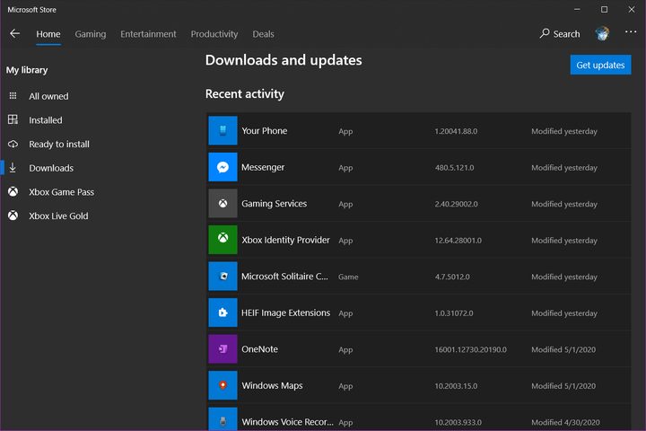Click the Recent activity heading

click(245, 94)
